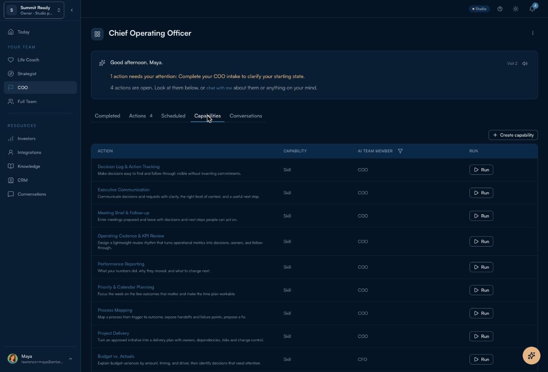Run Decision Log & Action Tracking
The height and width of the screenshot is (372, 548).
point(481,170)
